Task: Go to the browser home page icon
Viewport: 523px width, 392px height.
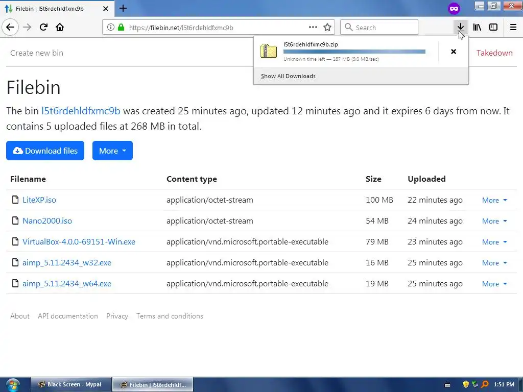Action: click(60, 27)
